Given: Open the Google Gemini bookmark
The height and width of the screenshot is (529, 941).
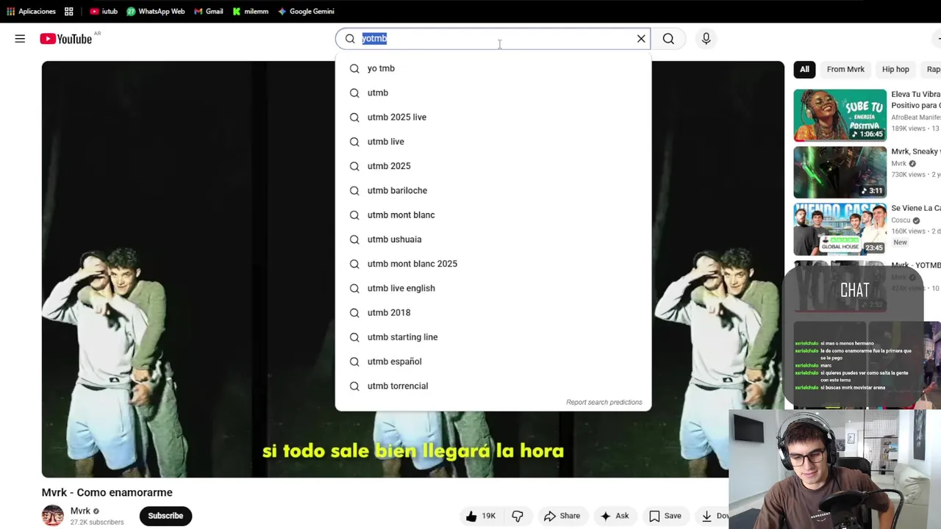Looking at the screenshot, I should click(x=306, y=11).
